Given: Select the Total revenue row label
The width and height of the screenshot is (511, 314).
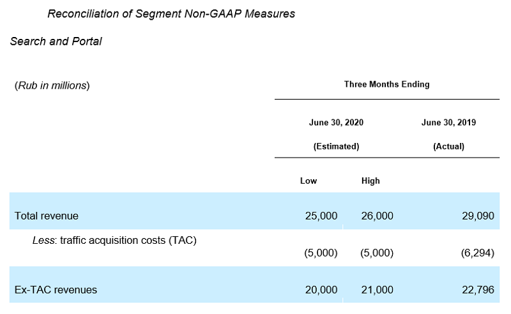Looking at the screenshot, I should [46, 216].
